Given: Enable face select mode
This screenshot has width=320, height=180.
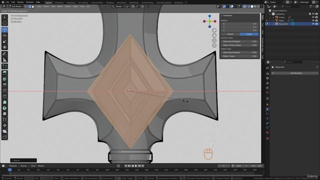Looking at the screenshot, I should point(33,6).
